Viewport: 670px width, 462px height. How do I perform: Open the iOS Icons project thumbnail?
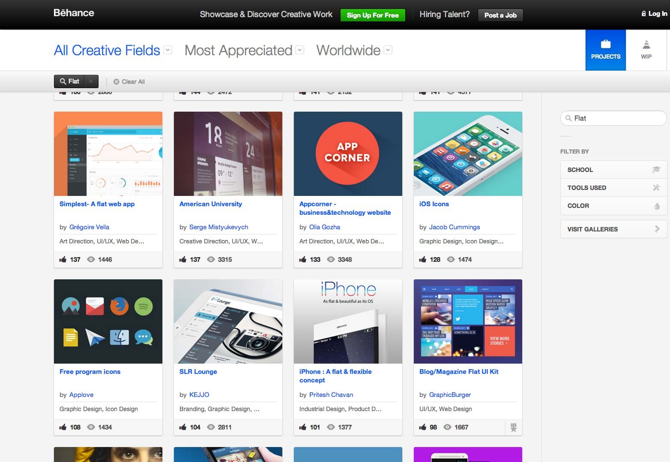coord(468,154)
